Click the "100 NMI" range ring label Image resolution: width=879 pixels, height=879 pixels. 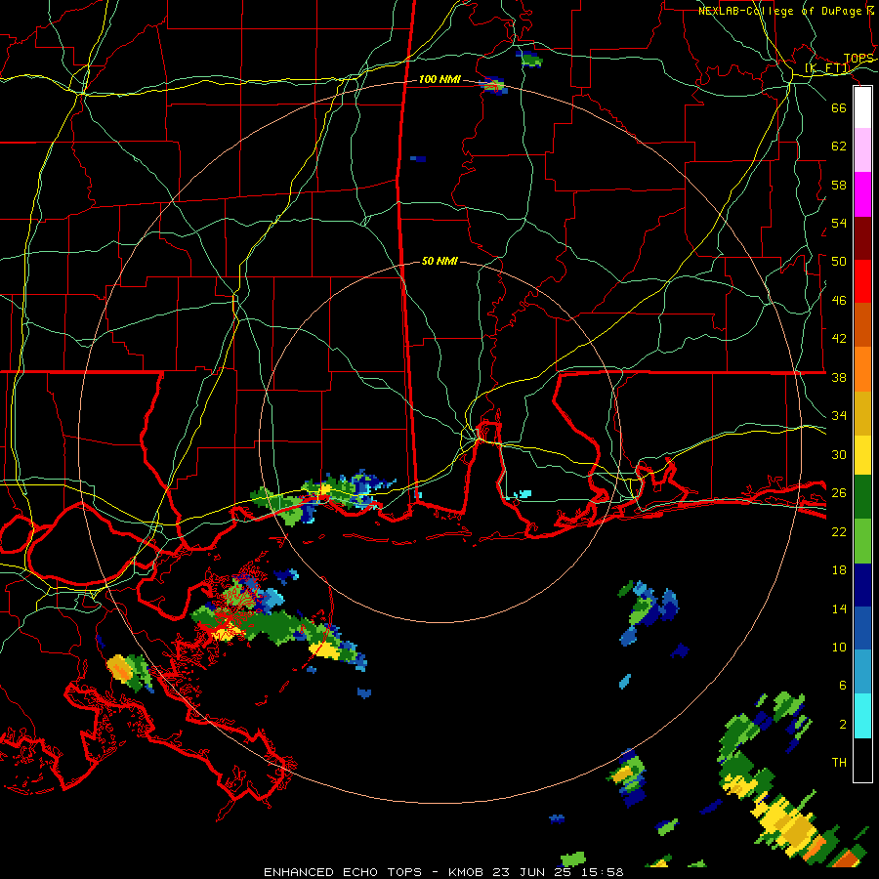pyautogui.click(x=439, y=80)
